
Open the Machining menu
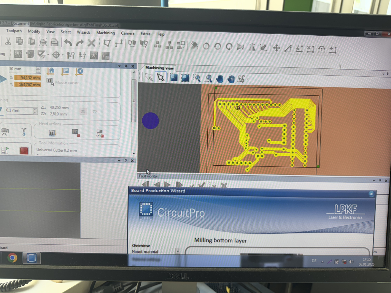[105, 33]
